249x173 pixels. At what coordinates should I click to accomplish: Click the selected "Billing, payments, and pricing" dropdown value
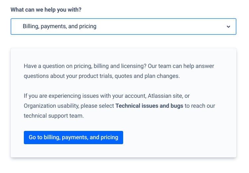coord(60,27)
